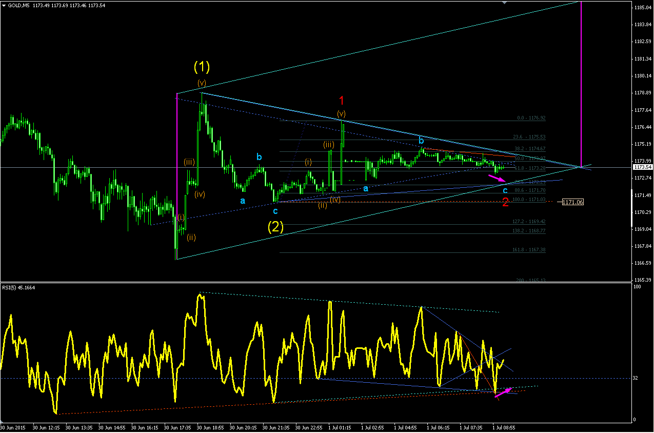The width and height of the screenshot is (654, 433).
Task: Click the GOLD,M5 chart title text
Action: tap(18, 5)
